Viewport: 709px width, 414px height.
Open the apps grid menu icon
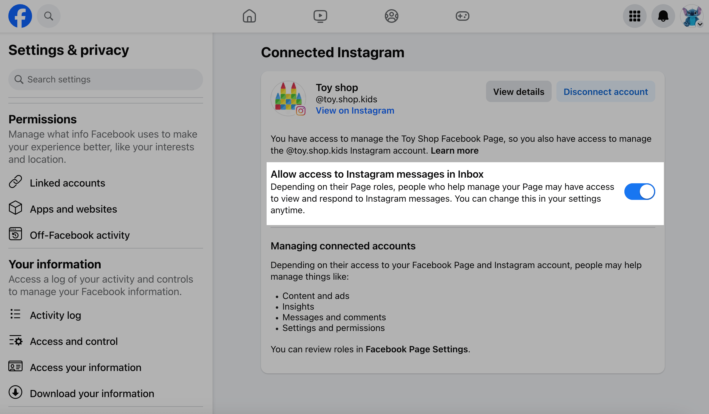(x=634, y=16)
